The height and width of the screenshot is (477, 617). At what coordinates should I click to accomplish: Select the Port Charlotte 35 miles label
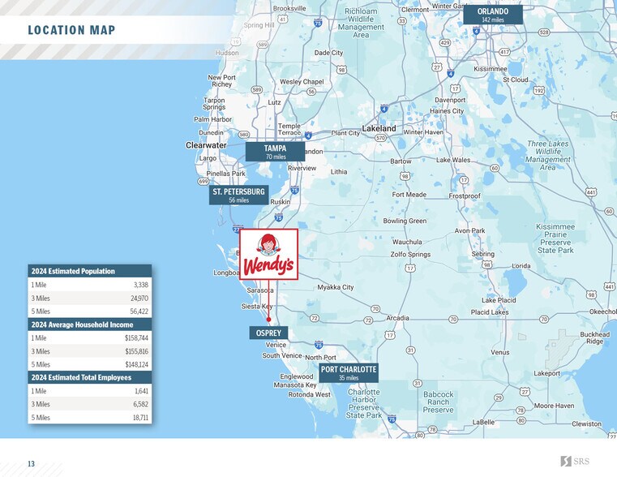(348, 373)
